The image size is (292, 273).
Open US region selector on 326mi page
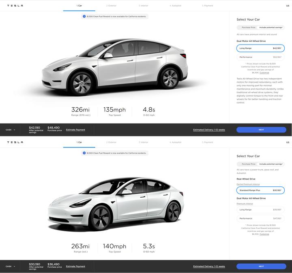pyautogui.click(x=288, y=6)
